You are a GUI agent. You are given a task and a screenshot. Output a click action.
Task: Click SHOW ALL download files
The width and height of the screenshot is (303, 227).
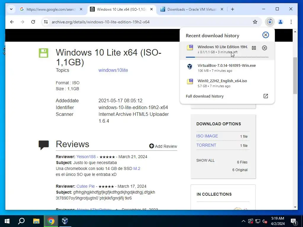click(x=205, y=160)
